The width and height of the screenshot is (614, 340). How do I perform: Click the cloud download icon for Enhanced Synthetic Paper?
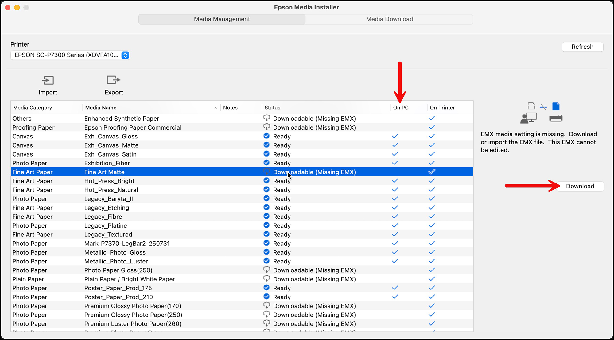click(266, 118)
